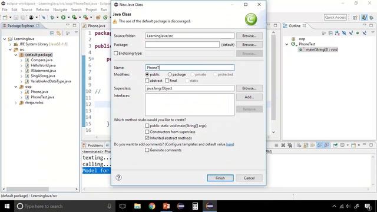The height and width of the screenshot is (212, 377).
Task: Click Add button for Interfaces
Action: pyautogui.click(x=249, y=97)
